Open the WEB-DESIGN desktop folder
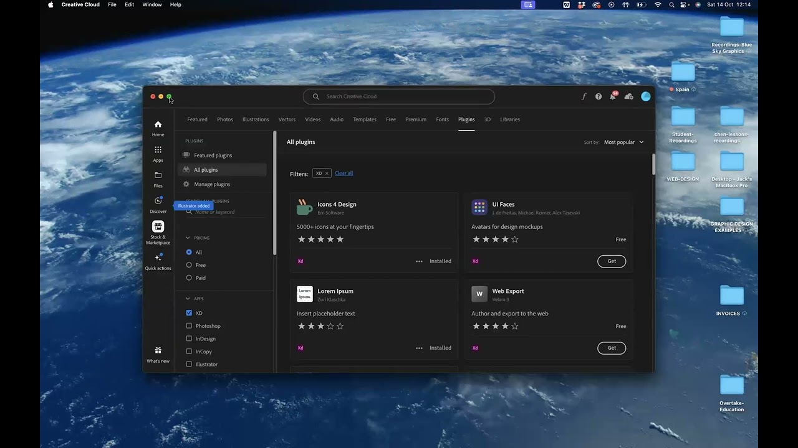 [683, 167]
